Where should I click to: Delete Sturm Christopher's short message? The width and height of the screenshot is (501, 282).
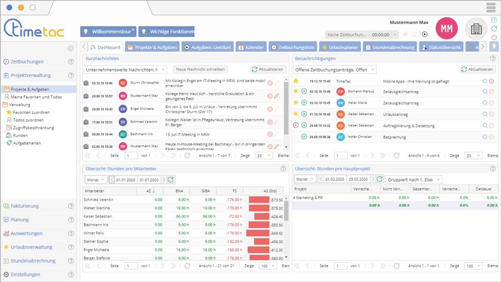(270, 83)
